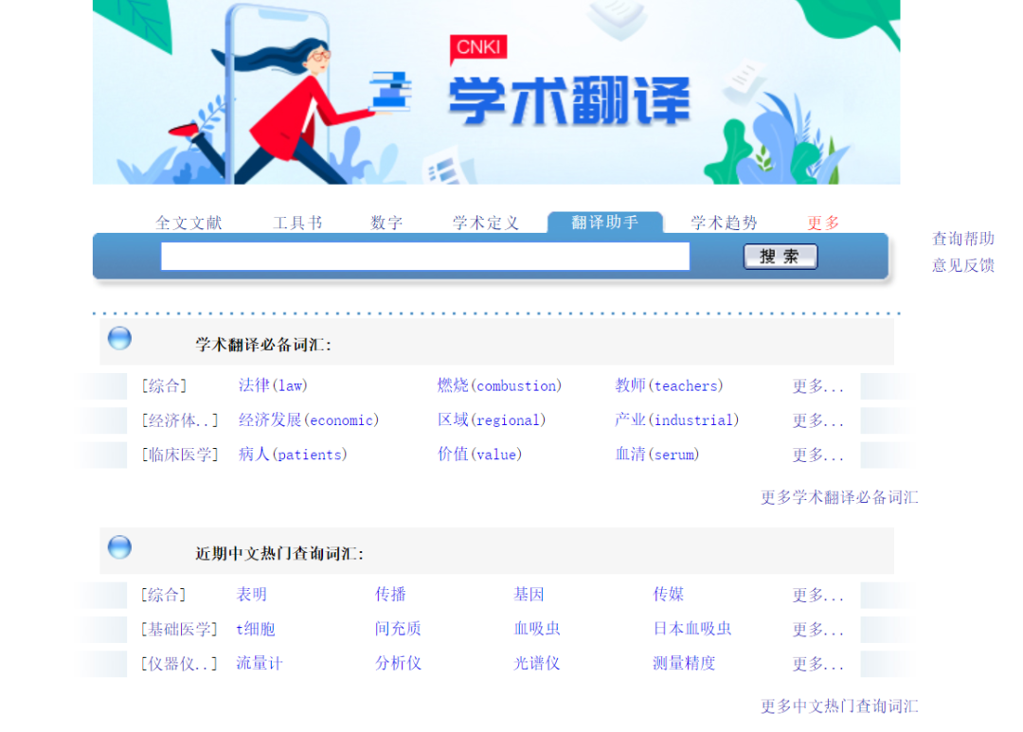Viewport: 1023px width, 732px height.
Task: Open the 法律(law) term
Action: [273, 385]
